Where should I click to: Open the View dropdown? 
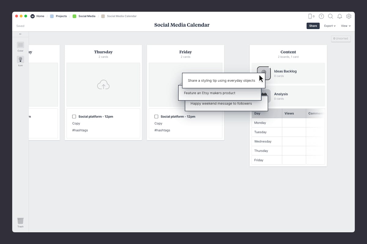click(345, 26)
